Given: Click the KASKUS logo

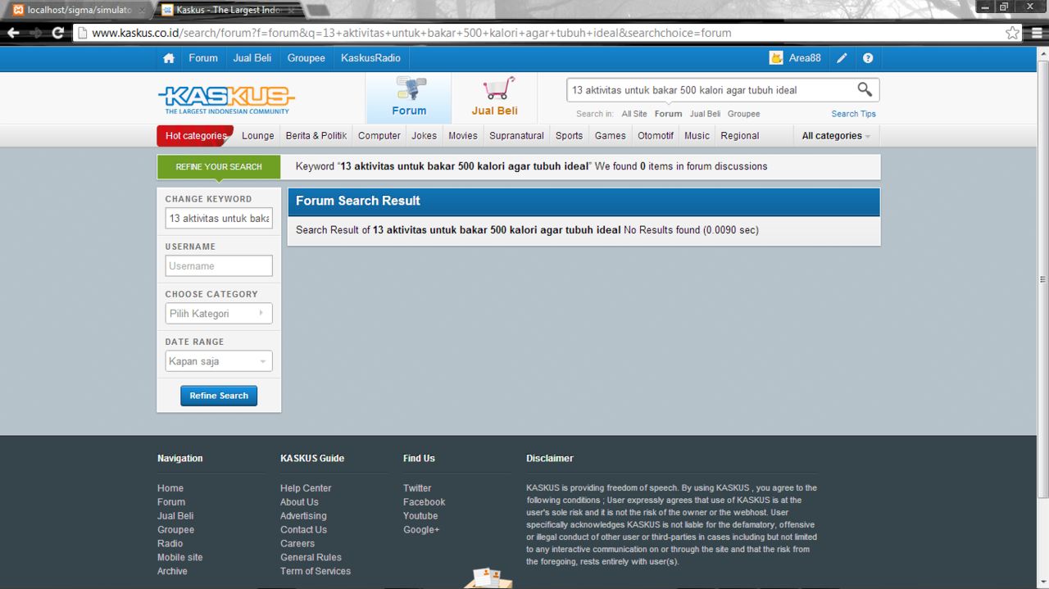Looking at the screenshot, I should [x=226, y=100].
